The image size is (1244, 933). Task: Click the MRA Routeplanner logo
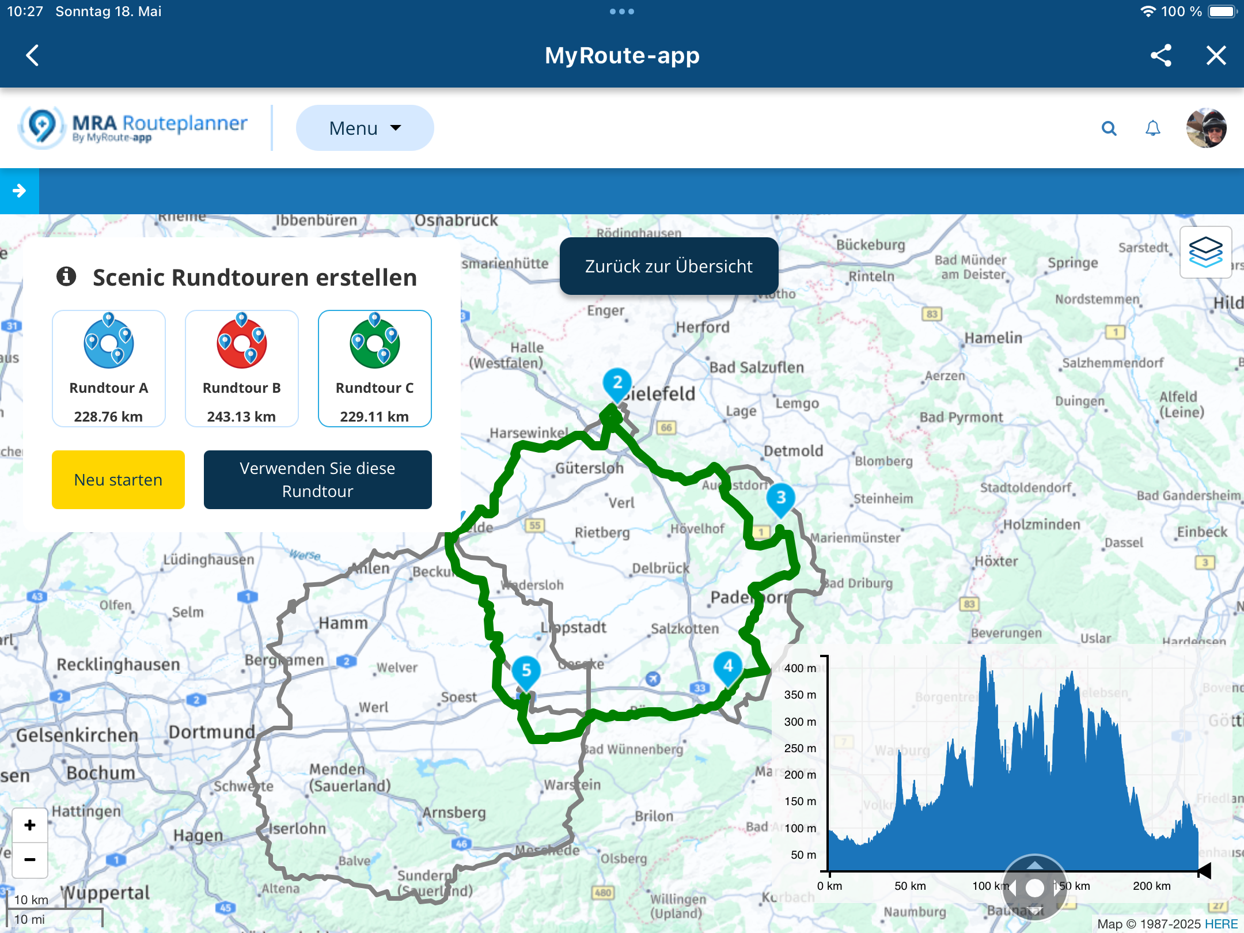pos(134,127)
